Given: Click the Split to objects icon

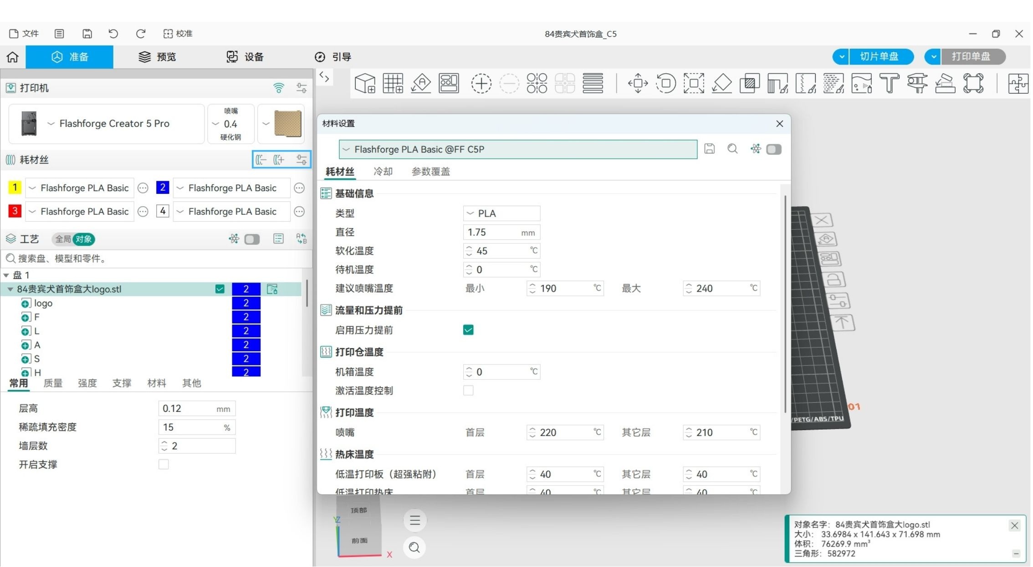Looking at the screenshot, I should point(537,83).
